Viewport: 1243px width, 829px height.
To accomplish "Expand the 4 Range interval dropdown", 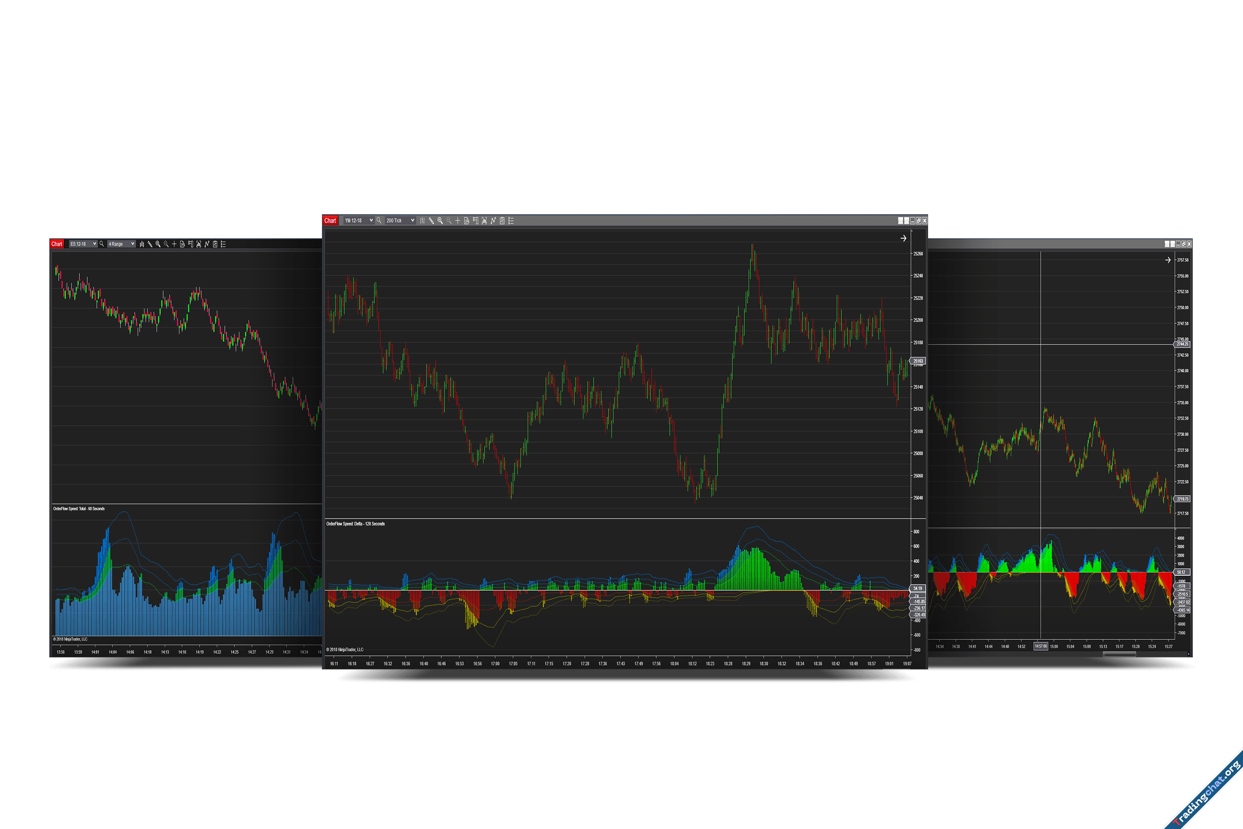I will pyautogui.click(x=133, y=244).
